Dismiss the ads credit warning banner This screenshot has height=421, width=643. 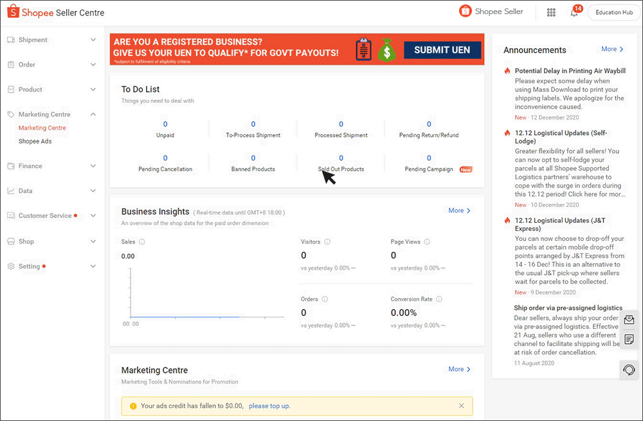[461, 406]
